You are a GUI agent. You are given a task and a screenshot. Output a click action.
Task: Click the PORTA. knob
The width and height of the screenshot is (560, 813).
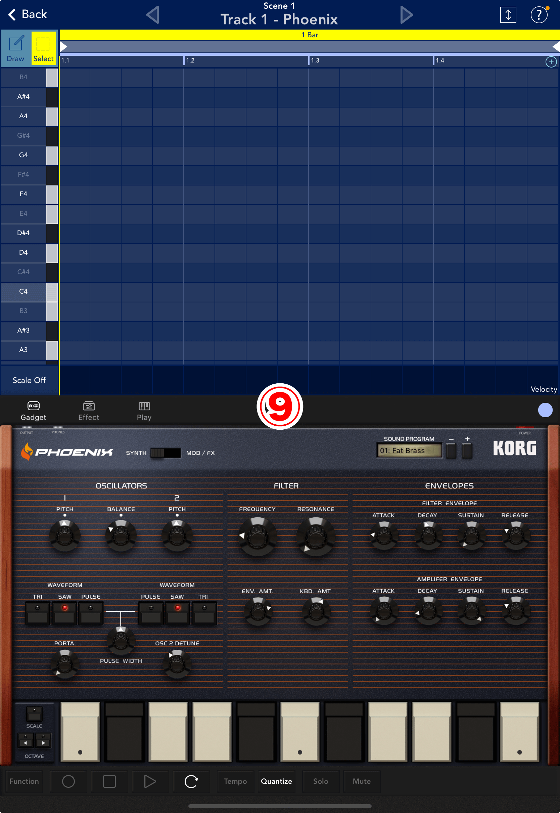pos(65,664)
